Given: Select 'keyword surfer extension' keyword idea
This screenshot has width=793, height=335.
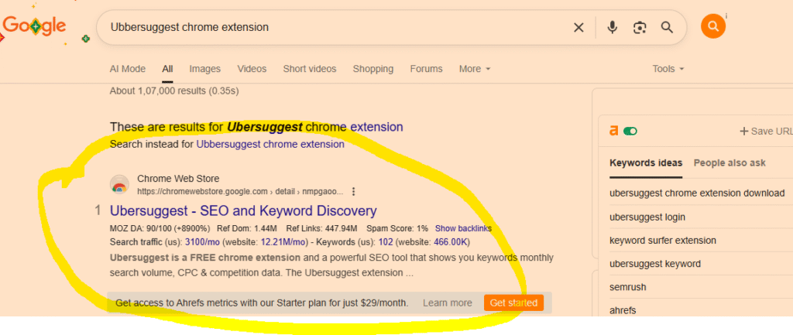Looking at the screenshot, I should [x=663, y=240].
